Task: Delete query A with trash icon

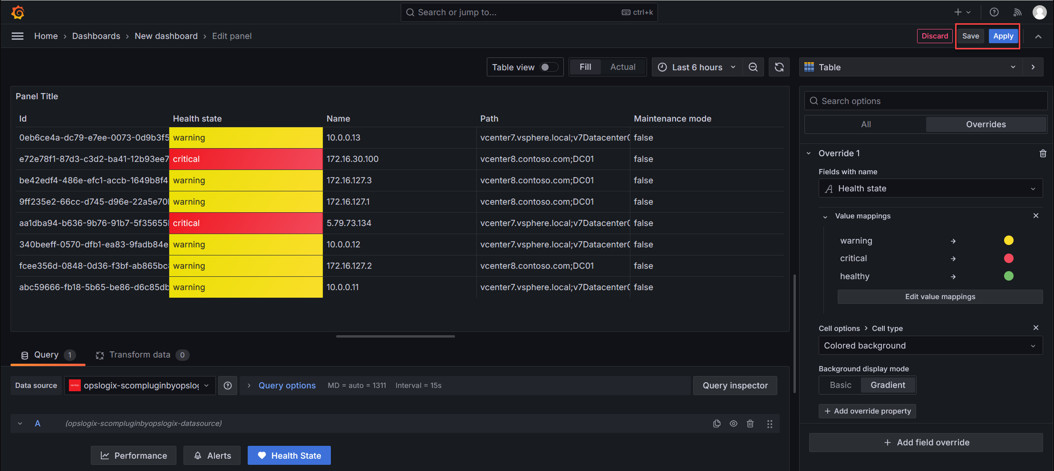Action: tap(750, 424)
